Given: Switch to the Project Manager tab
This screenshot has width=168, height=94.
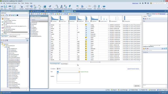Looking at the screenshot, I should pyautogui.click(x=13, y=36).
